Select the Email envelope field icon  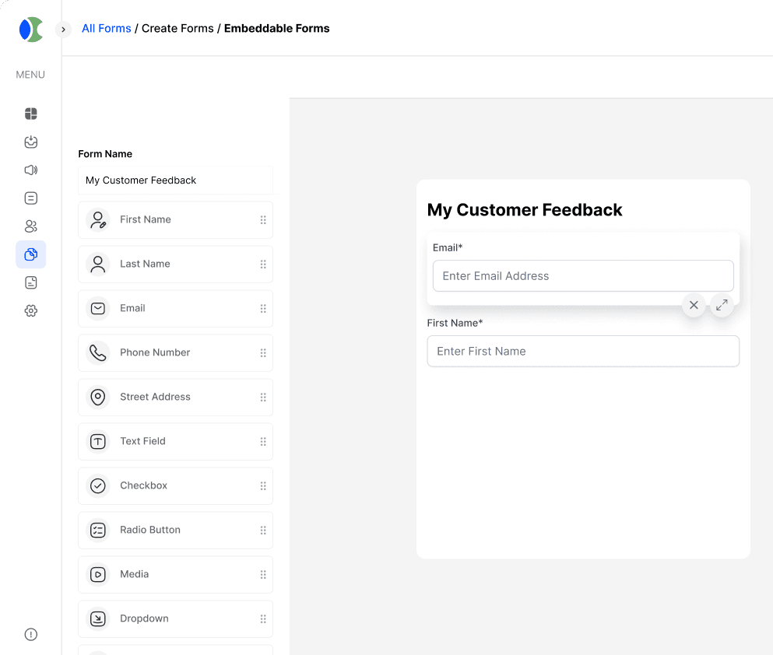98,308
